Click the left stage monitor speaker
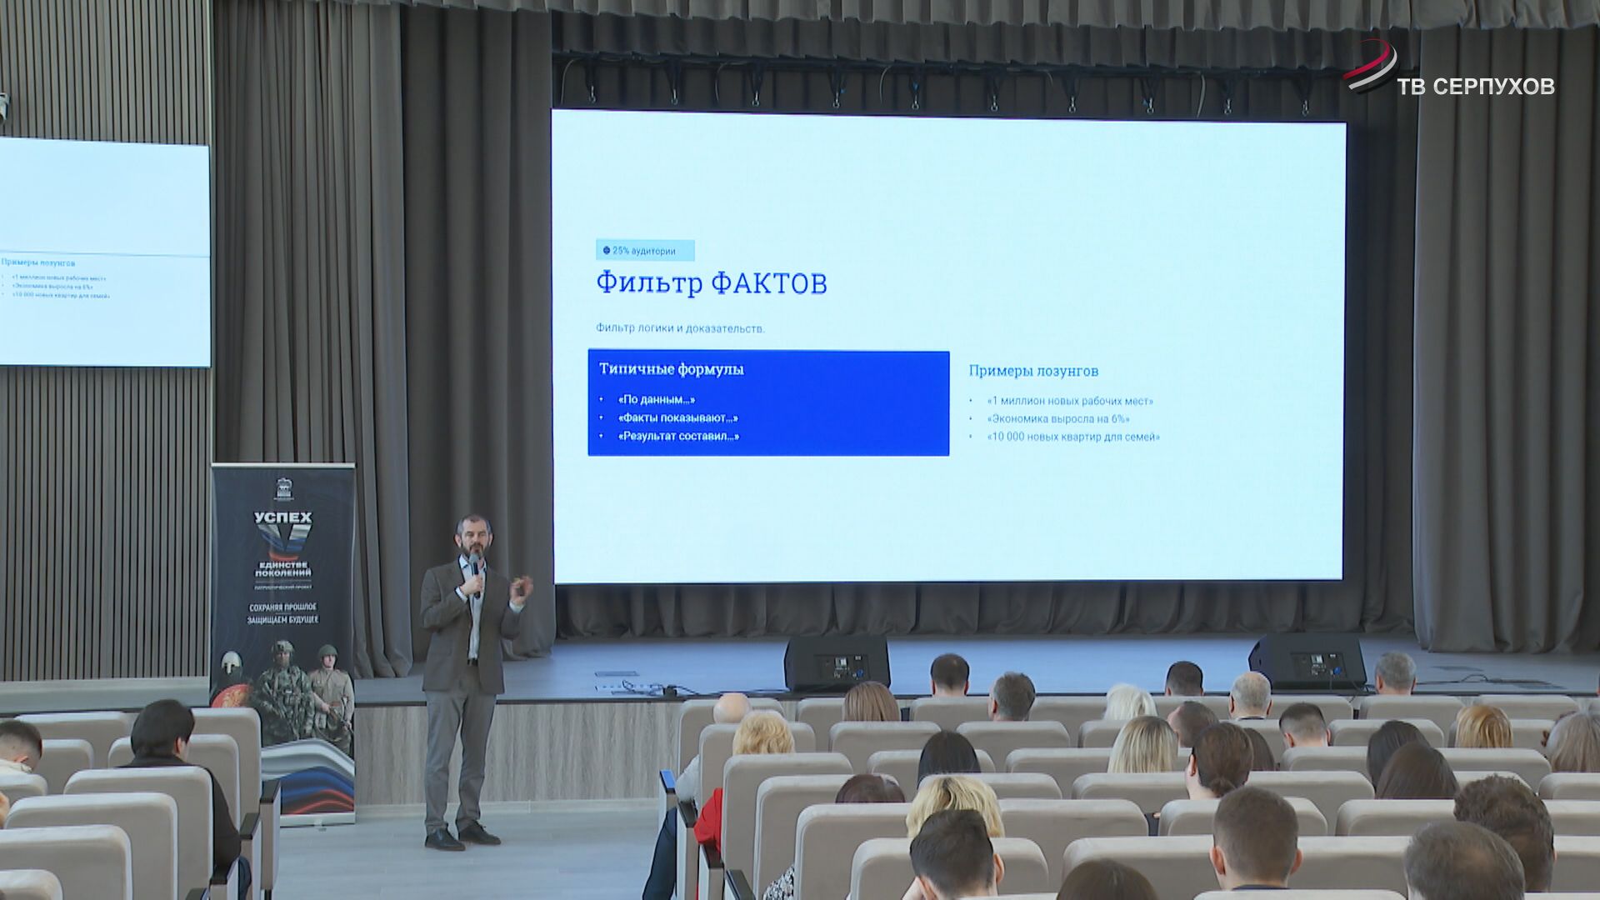The width and height of the screenshot is (1600, 900). click(836, 662)
